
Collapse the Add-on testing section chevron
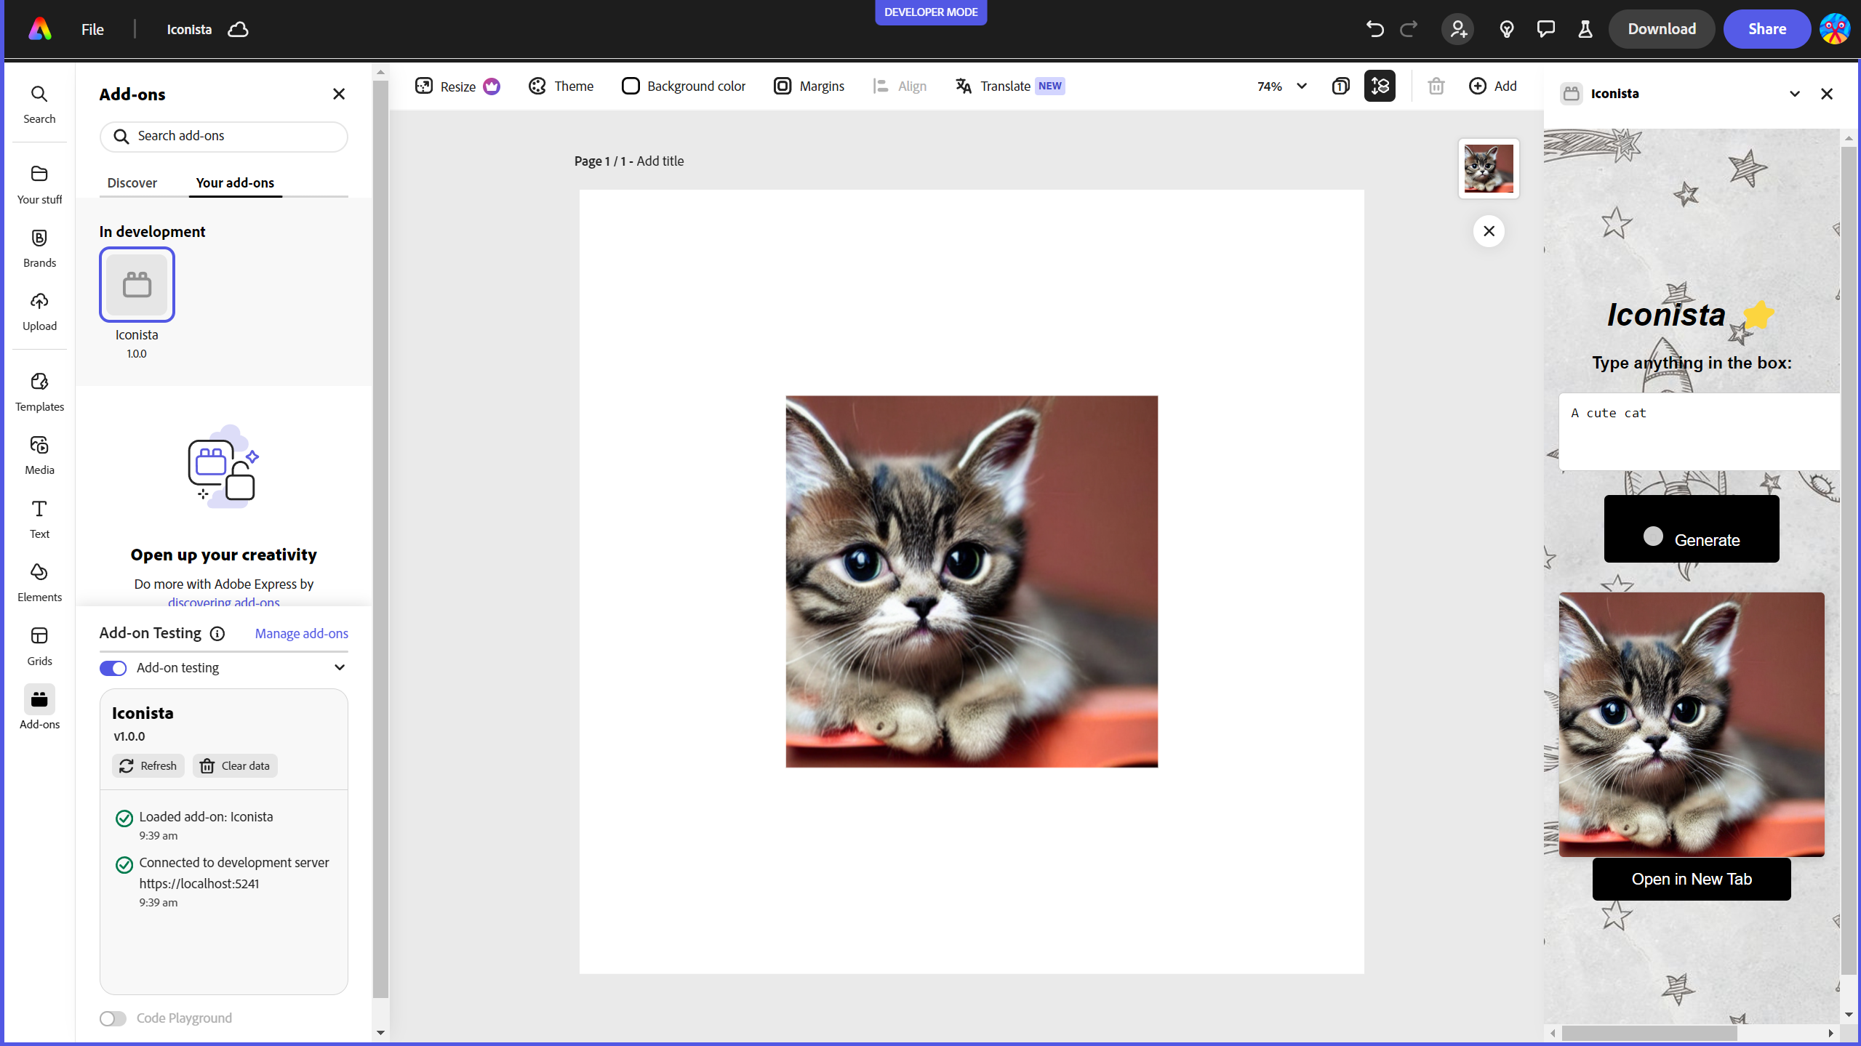tap(340, 667)
